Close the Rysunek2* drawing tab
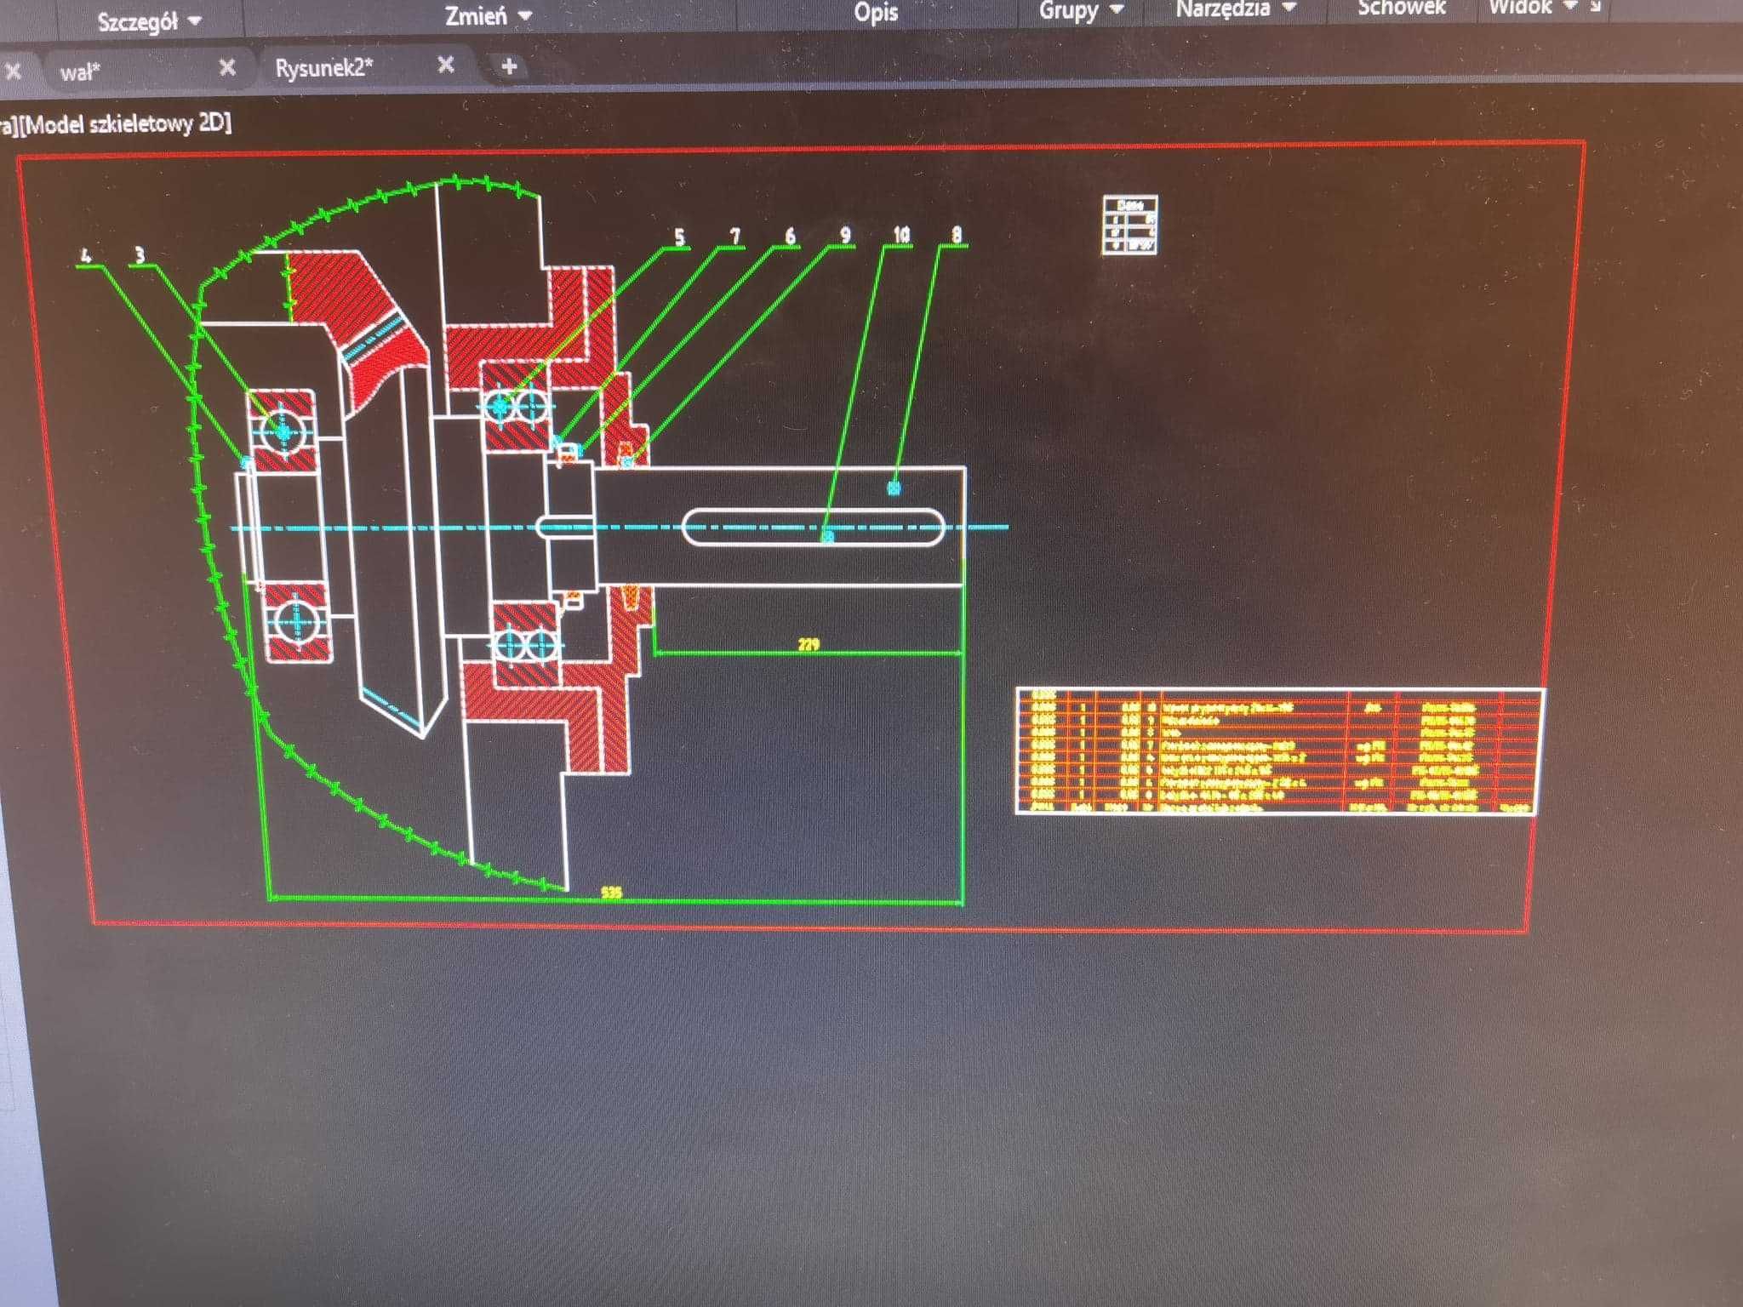This screenshot has height=1307, width=1743. tap(445, 65)
